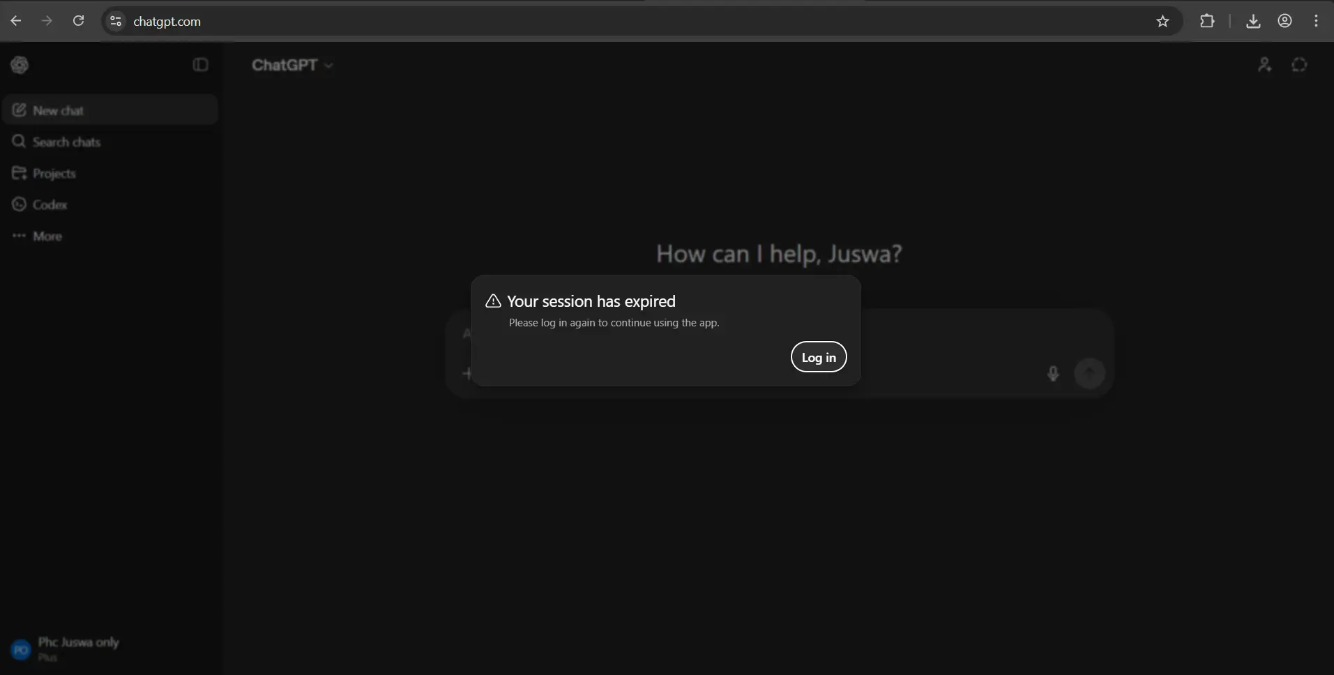Open Codex in the sidebar
1334x675 pixels.
[110, 204]
